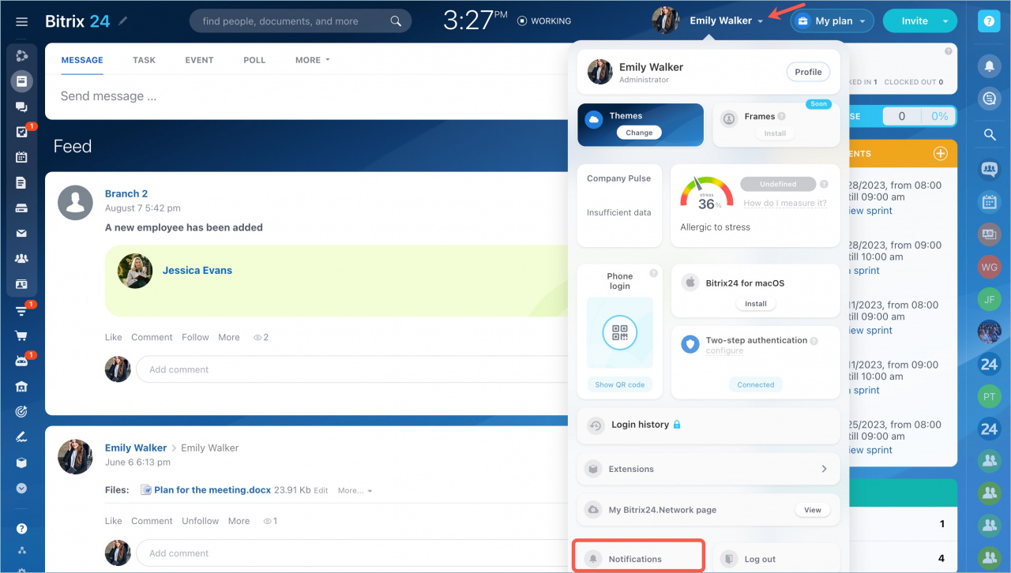The width and height of the screenshot is (1011, 573).
Task: Click Change under Themes
Action: [639, 133]
